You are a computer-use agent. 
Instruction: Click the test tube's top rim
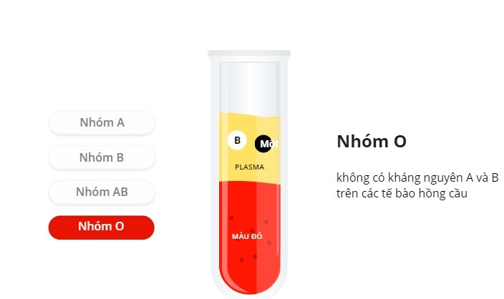[x=249, y=54]
